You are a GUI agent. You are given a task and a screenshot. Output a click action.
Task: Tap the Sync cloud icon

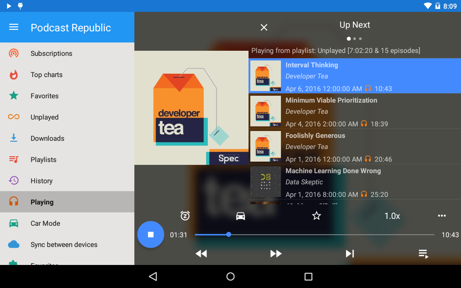click(14, 244)
